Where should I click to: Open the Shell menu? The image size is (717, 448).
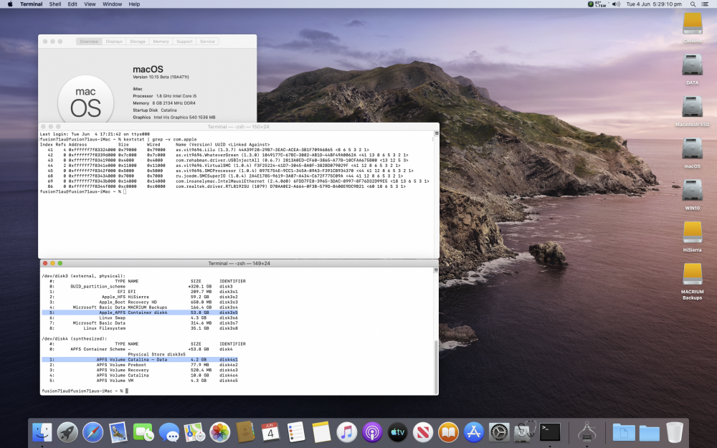pyautogui.click(x=55, y=4)
